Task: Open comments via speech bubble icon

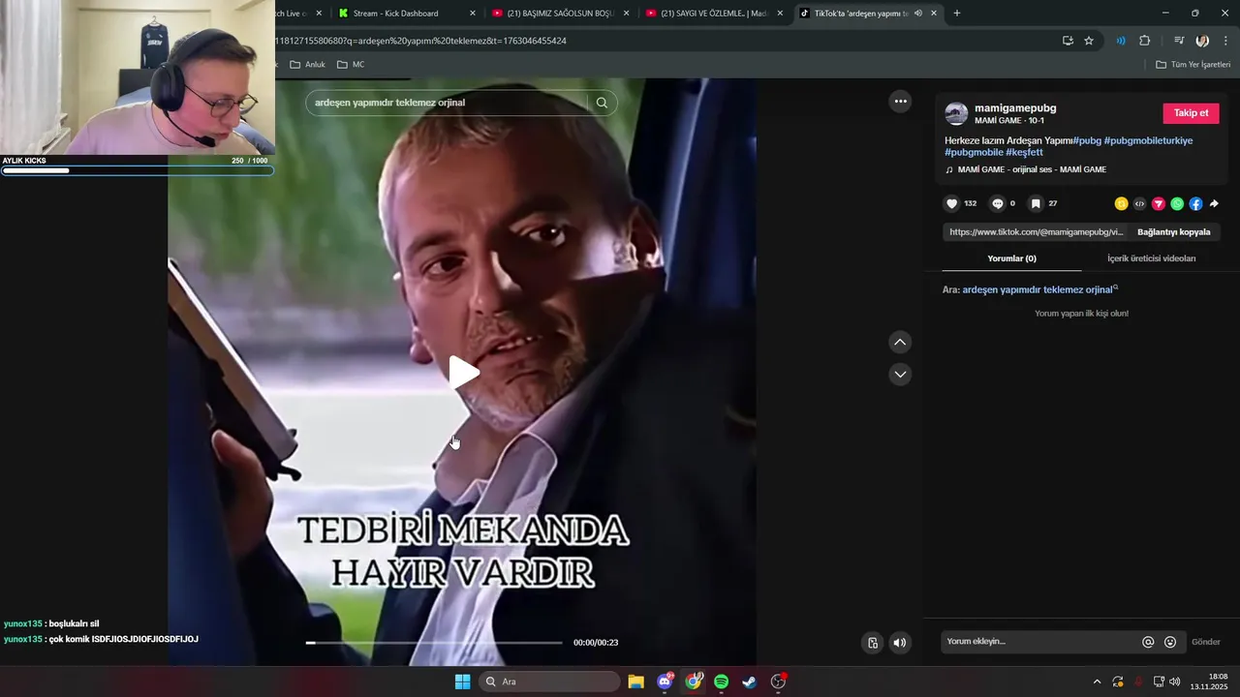Action: (998, 203)
